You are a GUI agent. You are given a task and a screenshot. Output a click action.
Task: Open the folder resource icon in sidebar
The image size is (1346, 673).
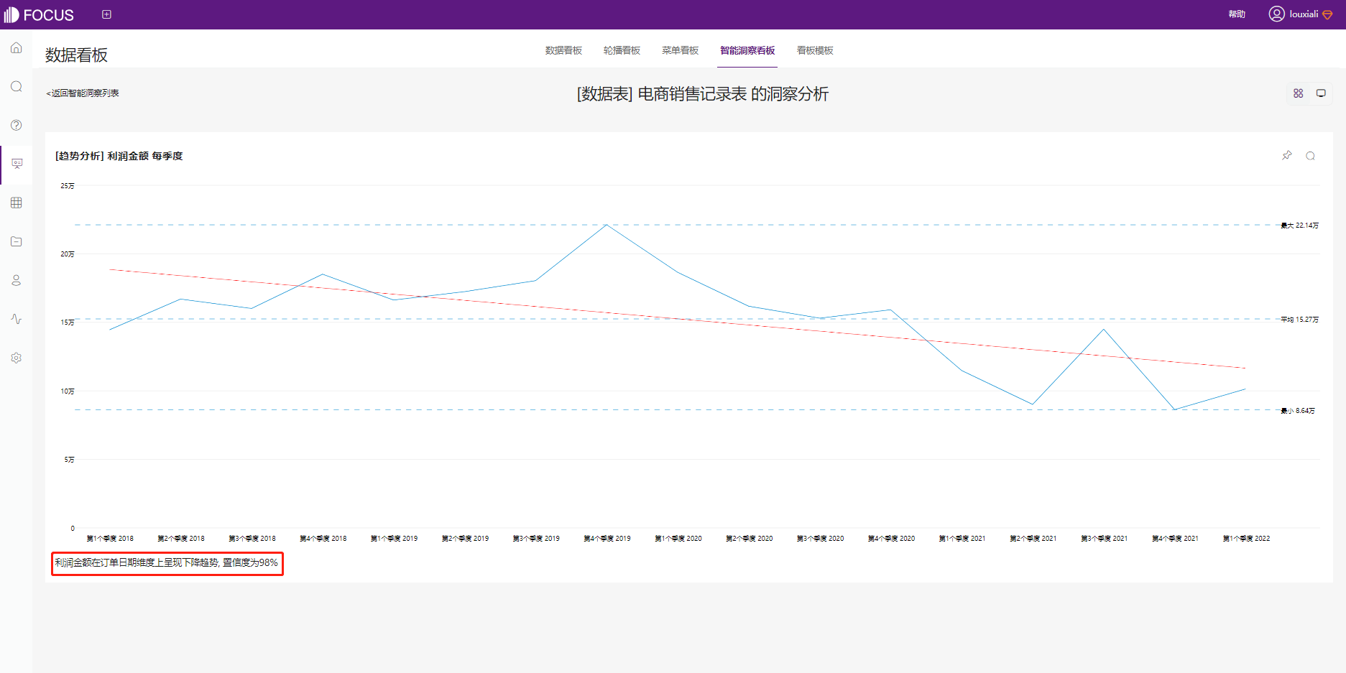tap(16, 241)
